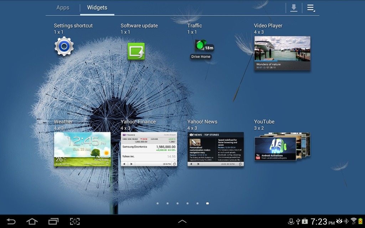Click the 'YouTube' widget label
The width and height of the screenshot is (365, 228).
coord(264,122)
